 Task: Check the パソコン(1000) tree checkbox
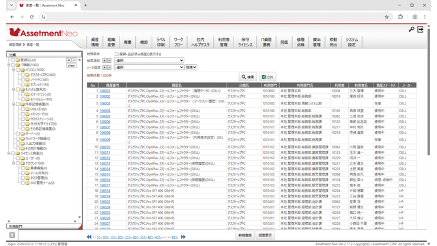(x=18, y=70)
